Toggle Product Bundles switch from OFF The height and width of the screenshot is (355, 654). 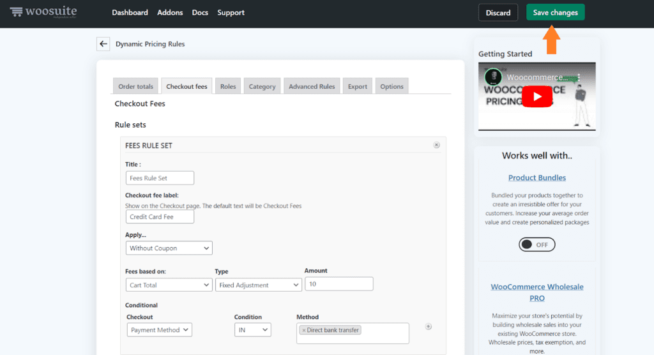click(x=536, y=245)
